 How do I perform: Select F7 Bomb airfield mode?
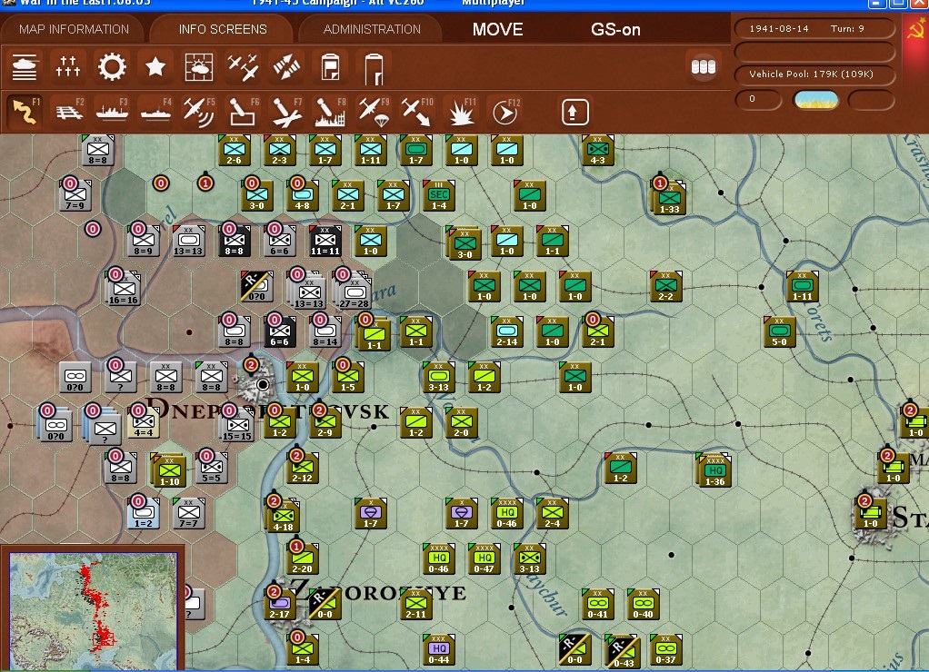click(x=287, y=112)
